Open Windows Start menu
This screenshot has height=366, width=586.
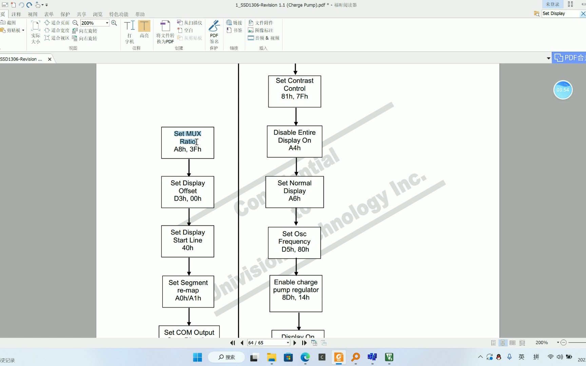(x=197, y=357)
